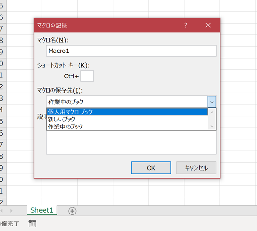Click inside the description text area
257x231 pixels.
(x=132, y=142)
